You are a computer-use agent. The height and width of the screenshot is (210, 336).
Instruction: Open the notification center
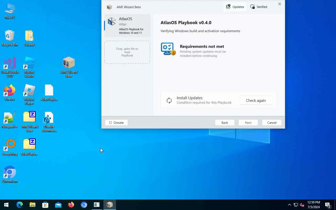tap(328, 205)
